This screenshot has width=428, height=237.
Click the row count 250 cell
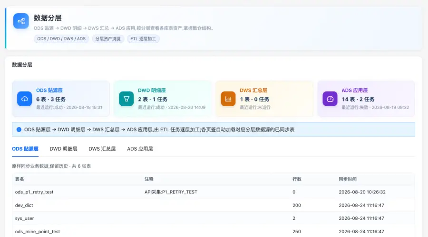pos(297,232)
